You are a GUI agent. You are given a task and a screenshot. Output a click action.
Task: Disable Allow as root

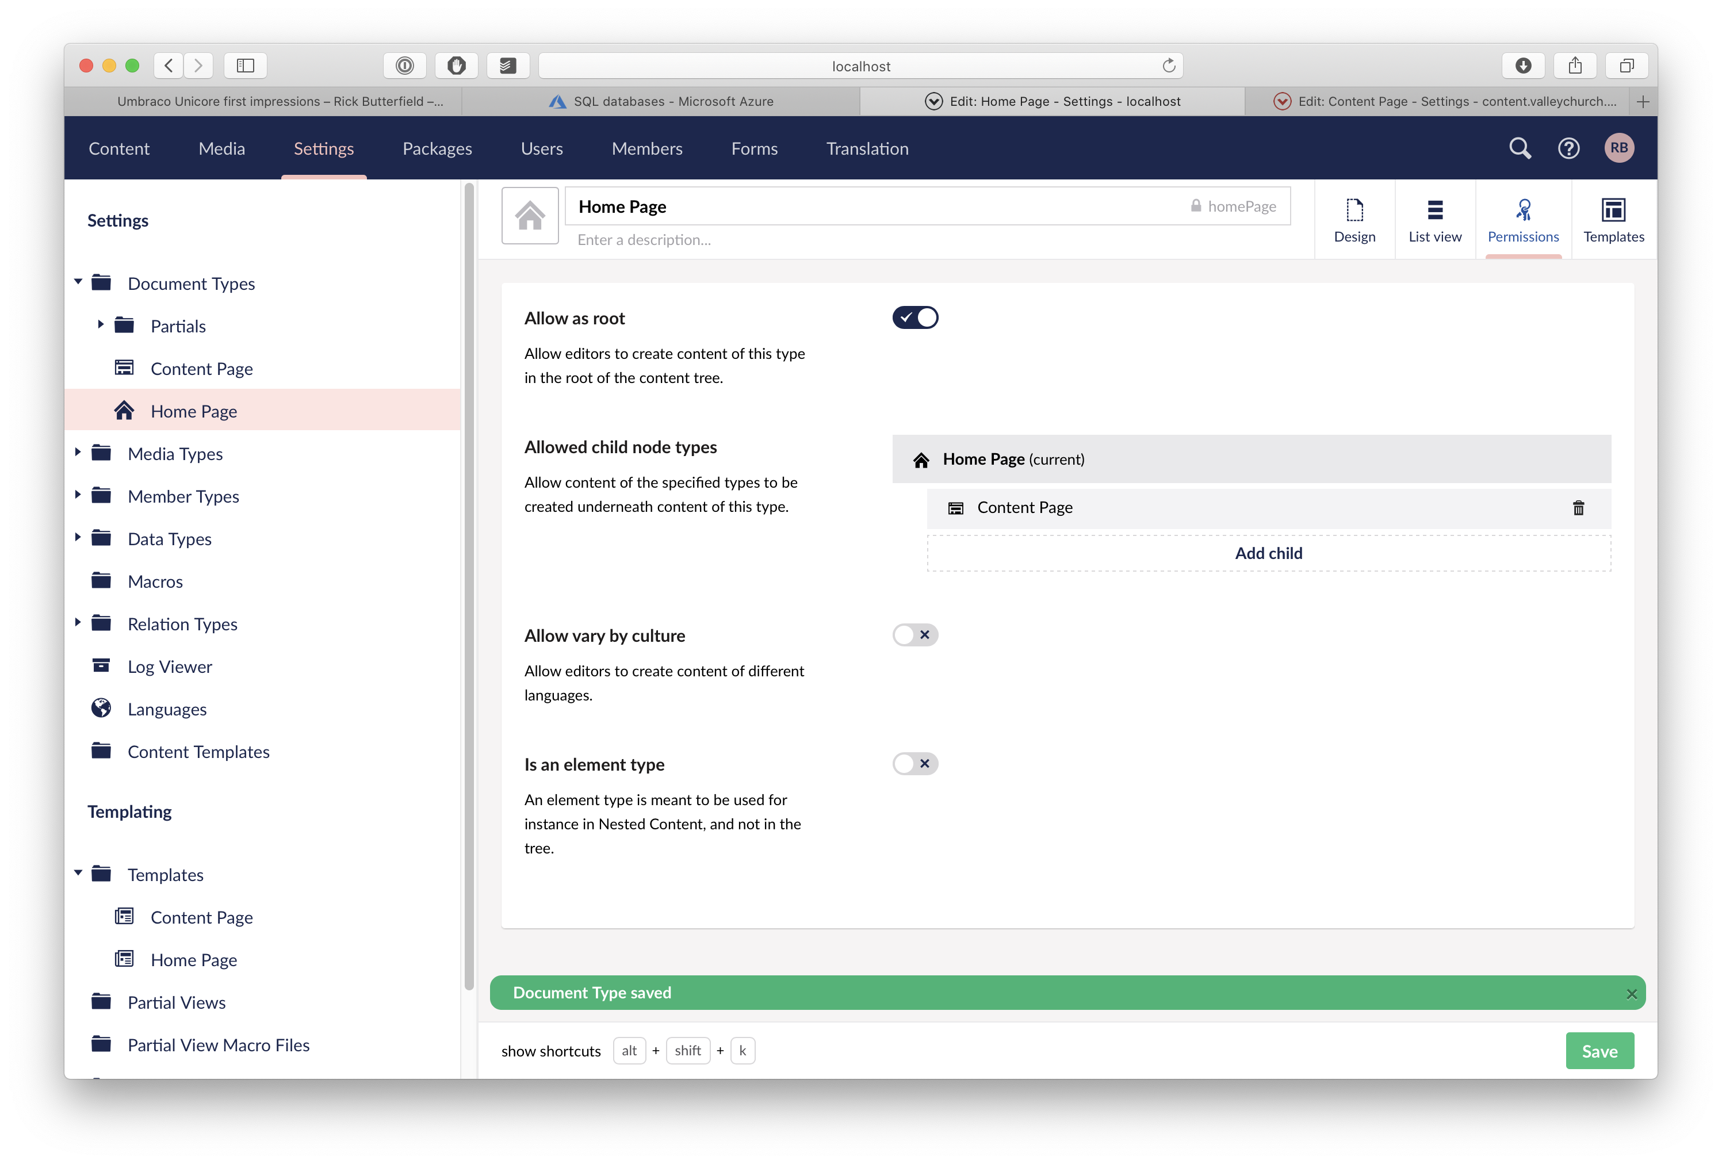(x=915, y=317)
